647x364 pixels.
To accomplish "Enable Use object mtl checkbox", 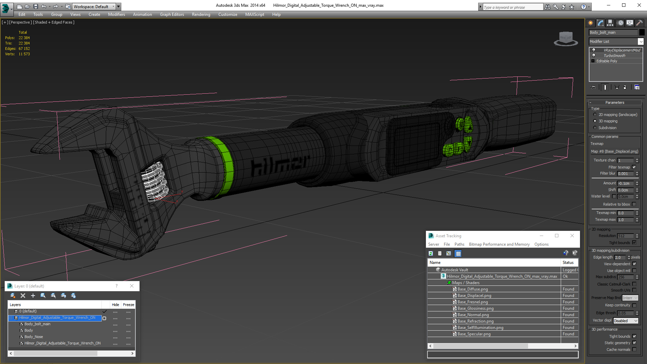I will (x=635, y=271).
